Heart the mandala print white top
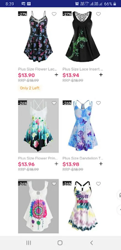 (x=54, y=184)
